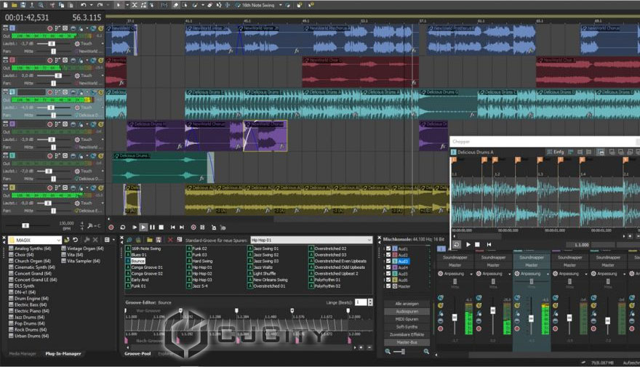Click the Alle anzeigen button
Image resolution: width=640 pixels, height=367 pixels.
407,303
